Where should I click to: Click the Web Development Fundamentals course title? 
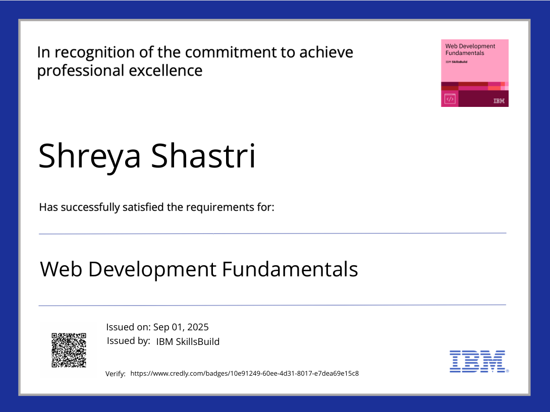pyautogui.click(x=199, y=270)
